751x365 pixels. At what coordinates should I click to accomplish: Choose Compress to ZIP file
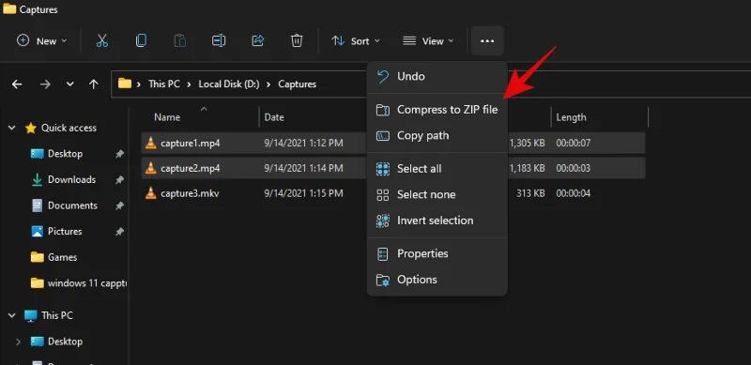coord(437,110)
